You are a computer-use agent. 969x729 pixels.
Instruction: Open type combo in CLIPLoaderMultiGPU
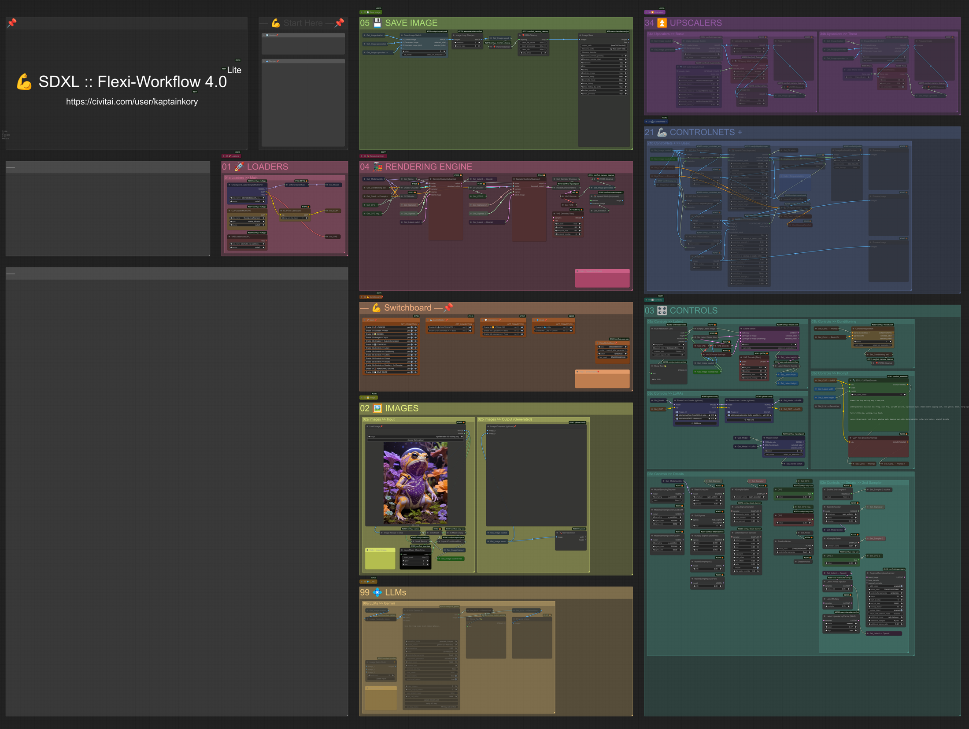tap(247, 222)
